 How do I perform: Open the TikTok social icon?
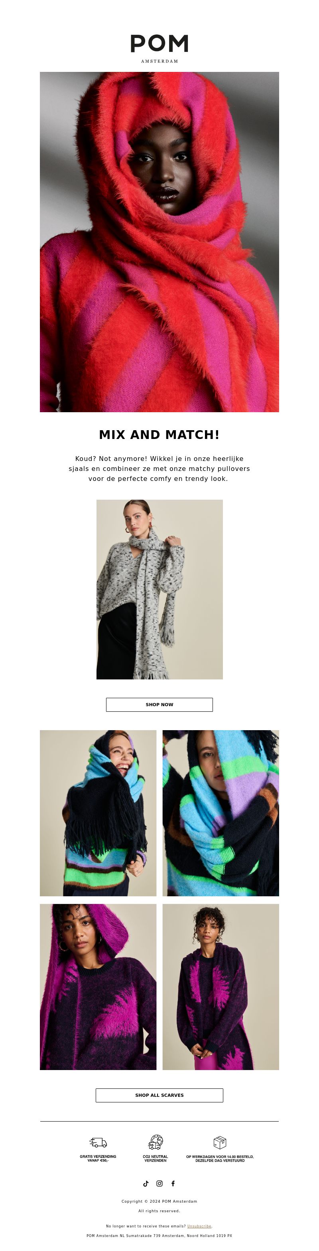click(146, 1183)
